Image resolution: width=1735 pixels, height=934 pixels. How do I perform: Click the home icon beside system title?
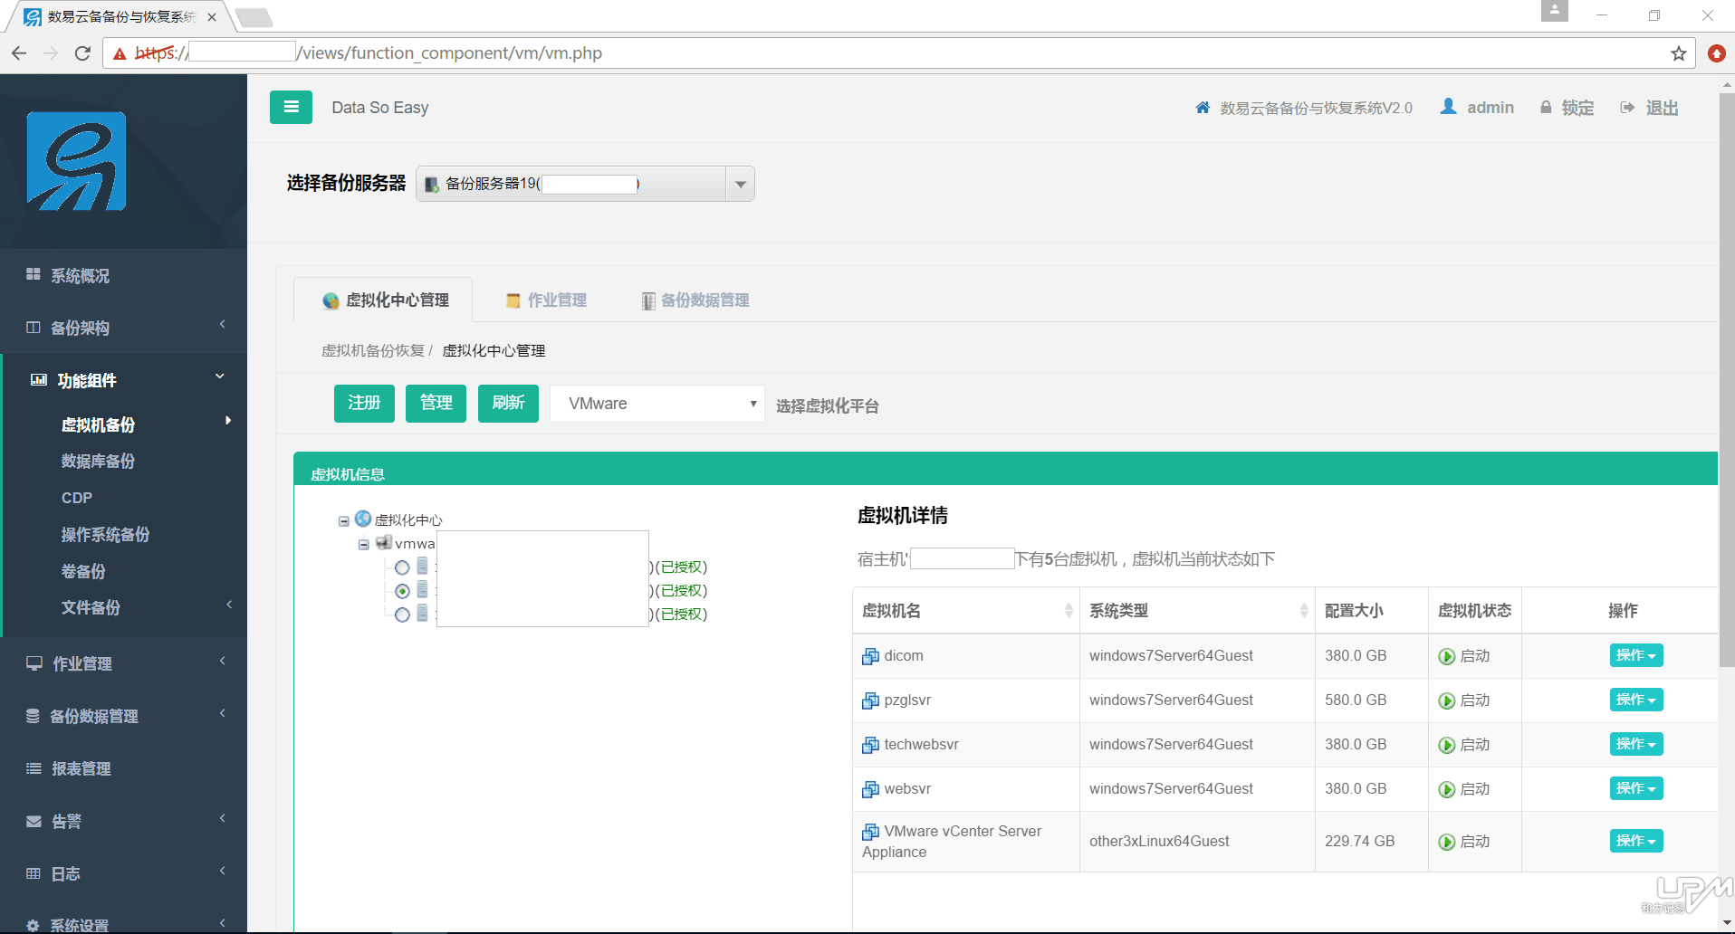pos(1203,108)
